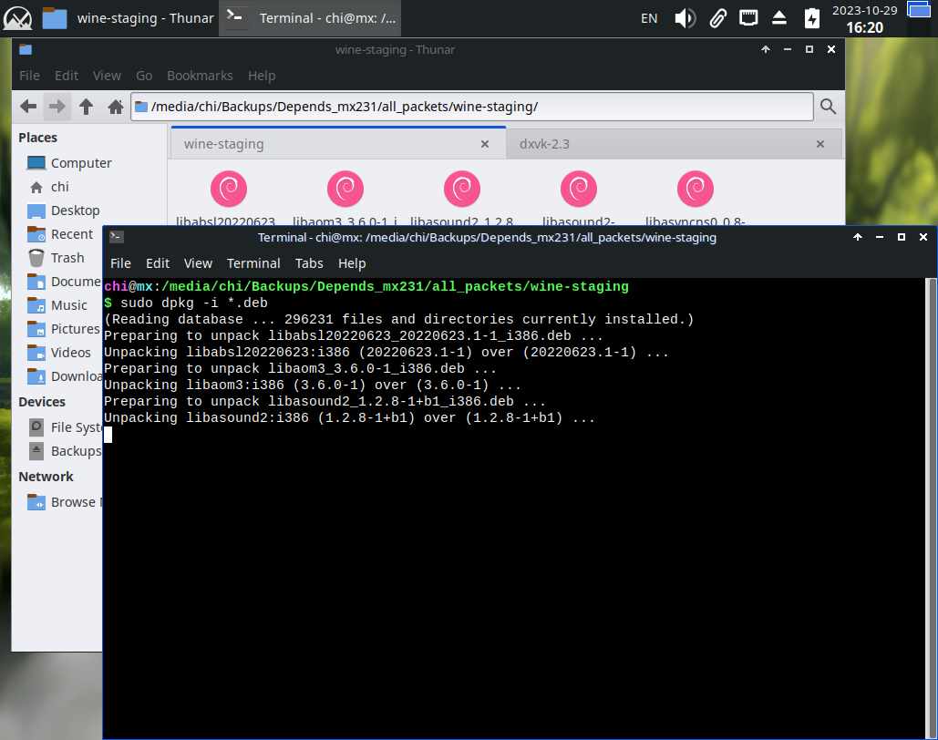
Task: Close the wine-staging tab
Action: pyautogui.click(x=485, y=144)
